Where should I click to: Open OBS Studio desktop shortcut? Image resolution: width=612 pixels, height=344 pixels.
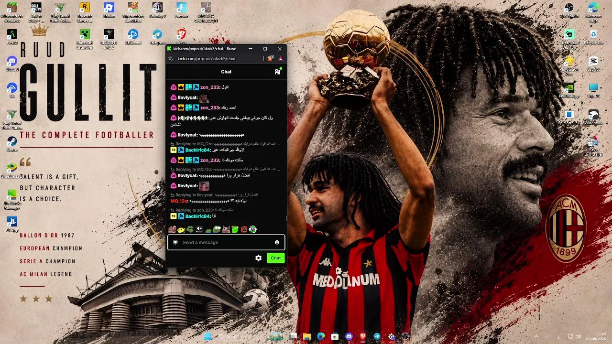(x=569, y=11)
